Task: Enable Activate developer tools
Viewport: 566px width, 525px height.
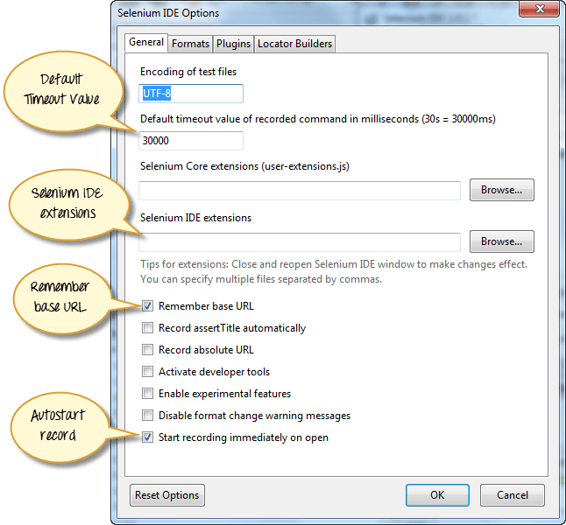Action: pyautogui.click(x=148, y=372)
